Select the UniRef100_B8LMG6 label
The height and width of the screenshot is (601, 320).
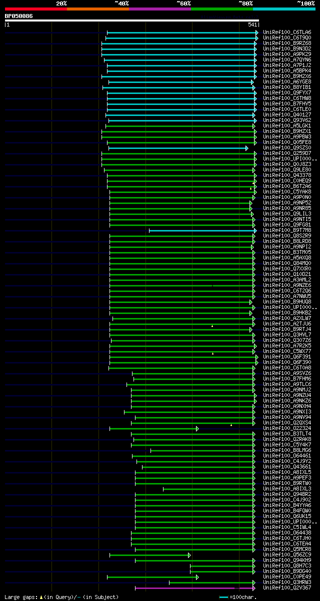tap(287, 450)
